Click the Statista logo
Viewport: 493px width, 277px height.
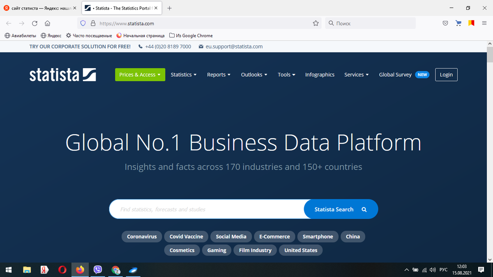[62, 75]
